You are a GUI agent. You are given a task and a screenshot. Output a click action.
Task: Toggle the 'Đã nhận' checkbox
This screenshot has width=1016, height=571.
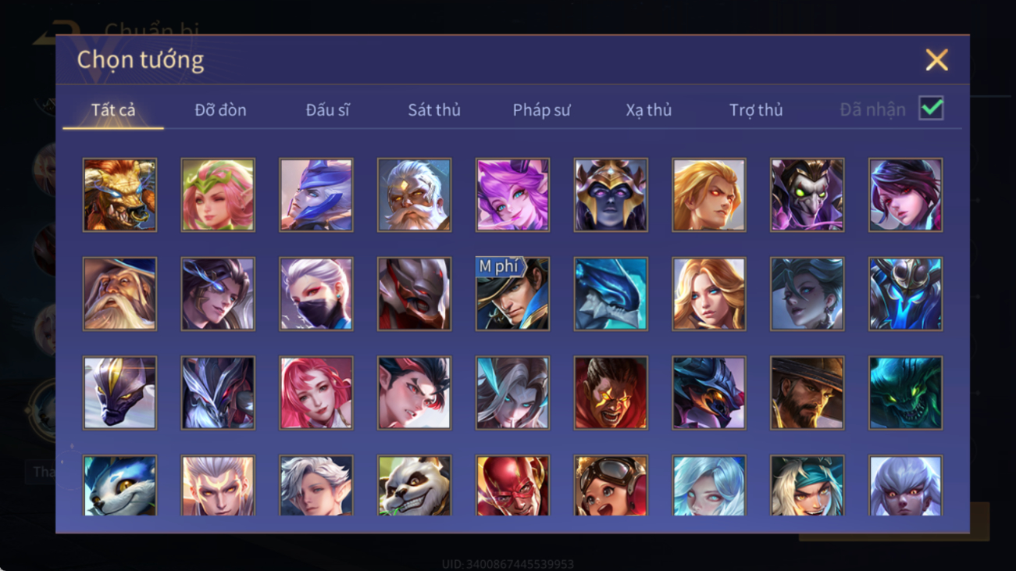point(932,109)
